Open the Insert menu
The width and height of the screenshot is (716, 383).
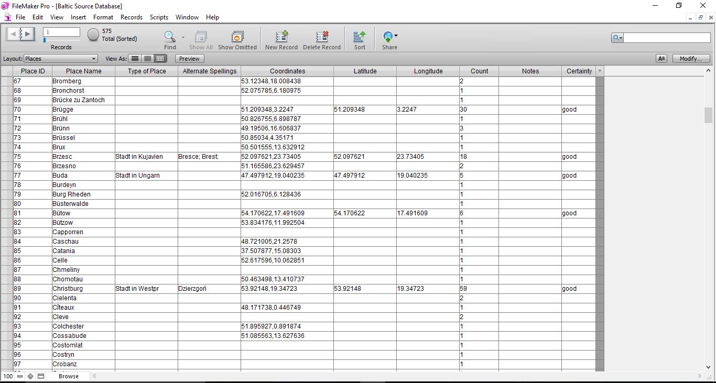tap(79, 17)
